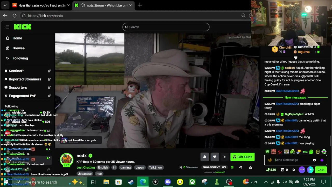Viewport: 332px width, 187px height.
Task: Select the gaming tag
Action: 126,168
